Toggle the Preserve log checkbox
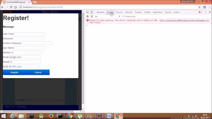 [123, 16]
